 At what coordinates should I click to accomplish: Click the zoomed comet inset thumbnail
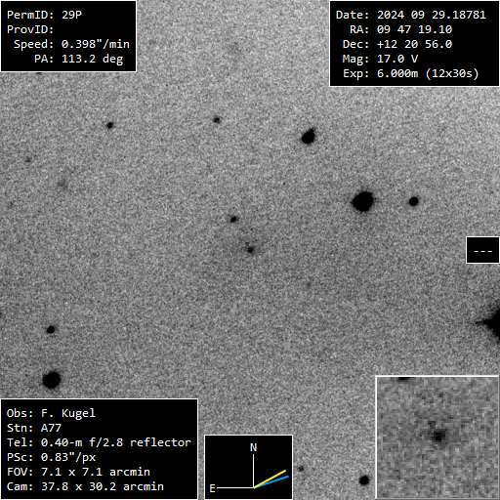437,437
